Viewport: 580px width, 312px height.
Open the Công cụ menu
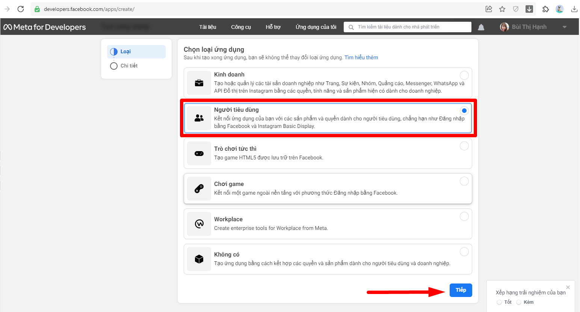241,27
